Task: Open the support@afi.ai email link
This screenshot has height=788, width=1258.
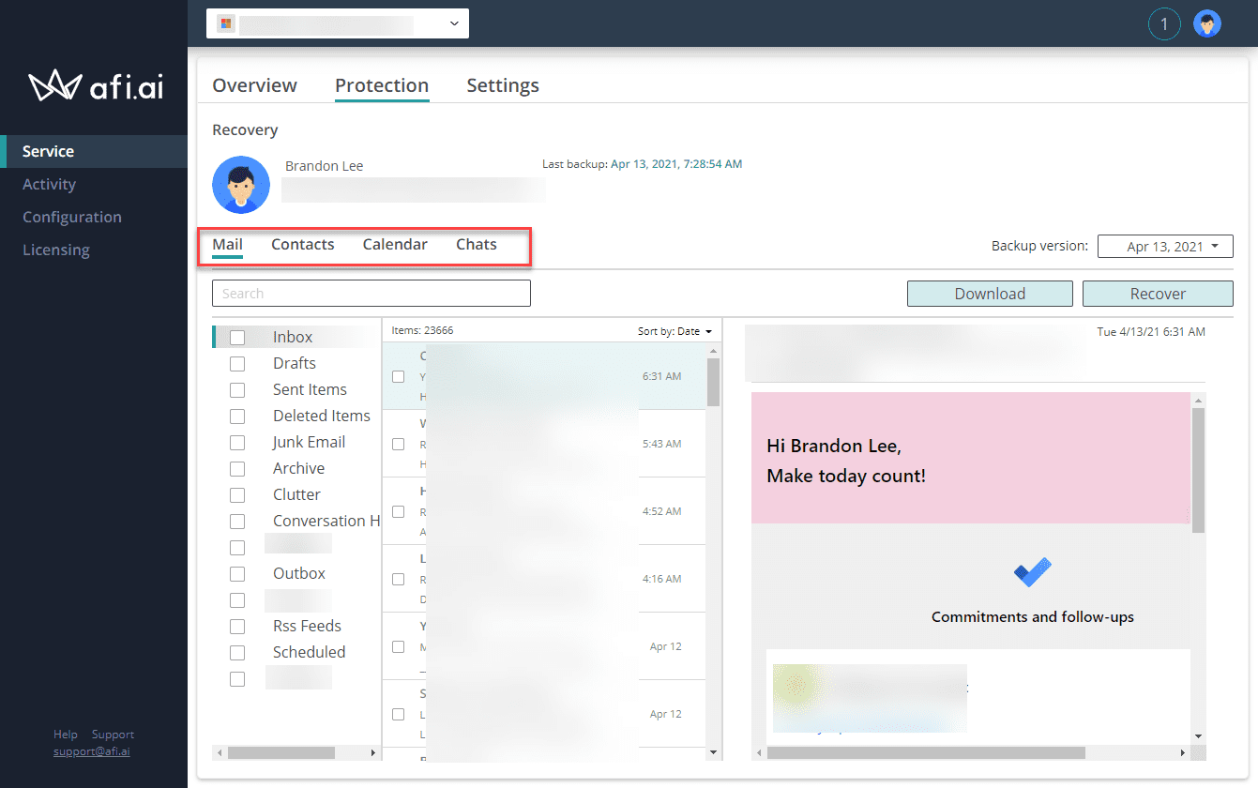Action: 91,750
